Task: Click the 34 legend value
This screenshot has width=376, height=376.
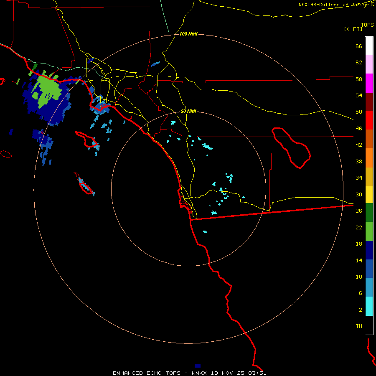Action: tap(359, 178)
